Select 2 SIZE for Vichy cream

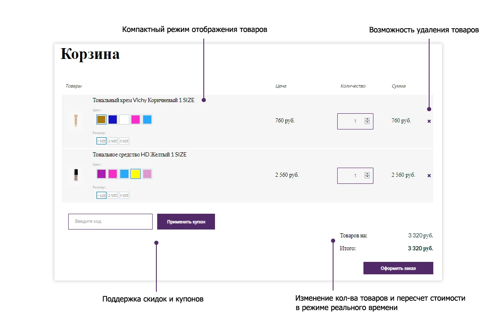pos(113,141)
